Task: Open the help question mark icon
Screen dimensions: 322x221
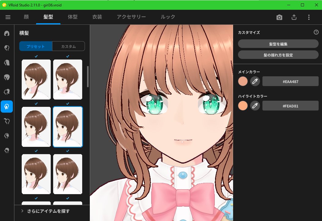Action: [x=316, y=32]
